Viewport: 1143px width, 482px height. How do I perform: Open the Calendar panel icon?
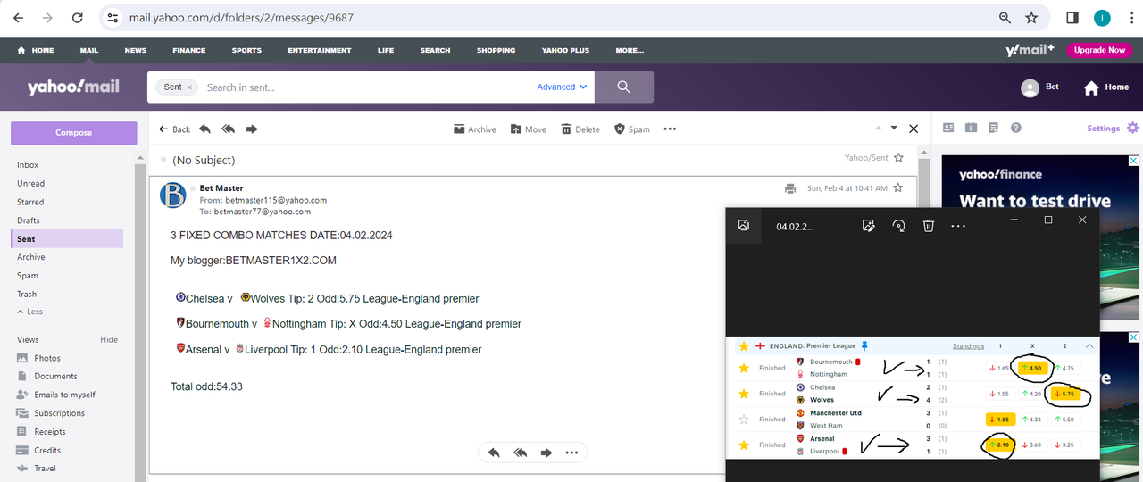pyautogui.click(x=971, y=128)
